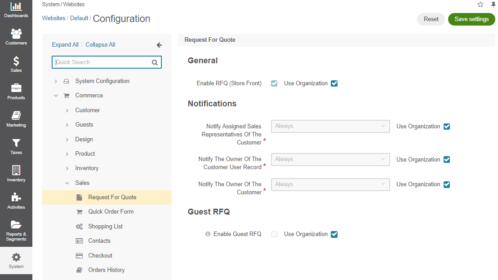Viewport: 498px width, 280px height.
Task: Click the Commerce shopping cart icon
Action: 67,96
